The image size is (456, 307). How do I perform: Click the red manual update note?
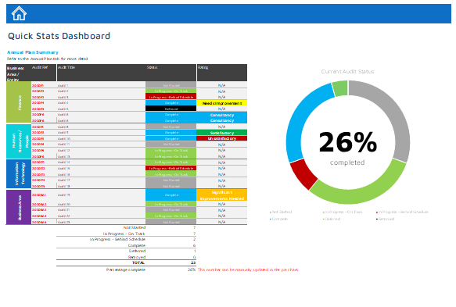(248, 270)
